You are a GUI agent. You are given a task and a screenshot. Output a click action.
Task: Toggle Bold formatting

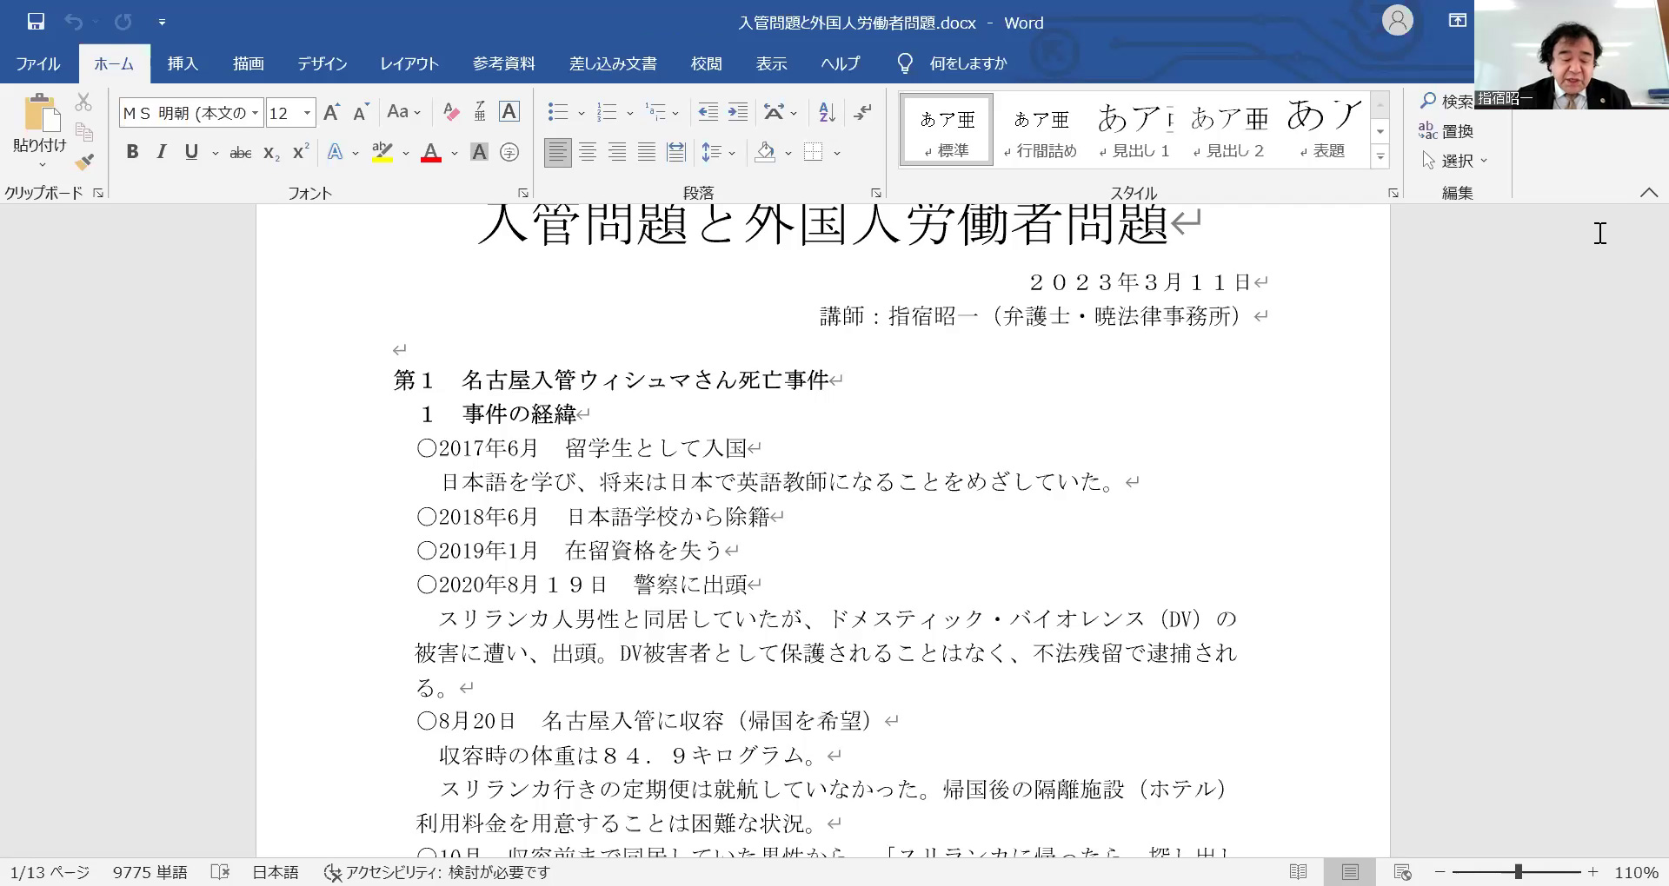pyautogui.click(x=132, y=153)
